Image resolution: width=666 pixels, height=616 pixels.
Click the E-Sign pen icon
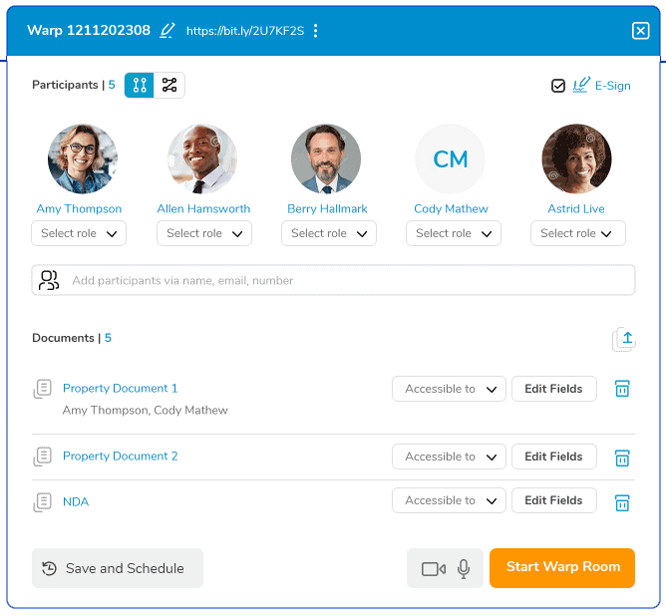581,86
